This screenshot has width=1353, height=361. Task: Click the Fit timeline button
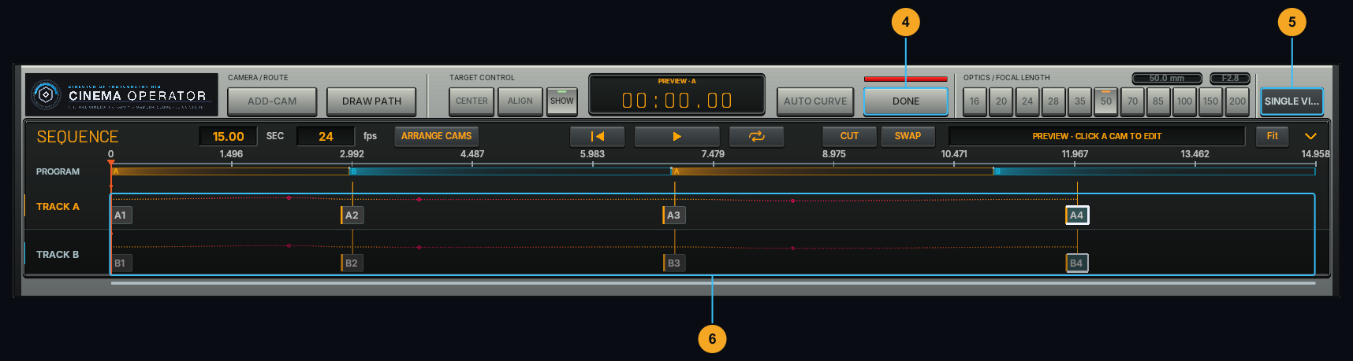tap(1273, 136)
